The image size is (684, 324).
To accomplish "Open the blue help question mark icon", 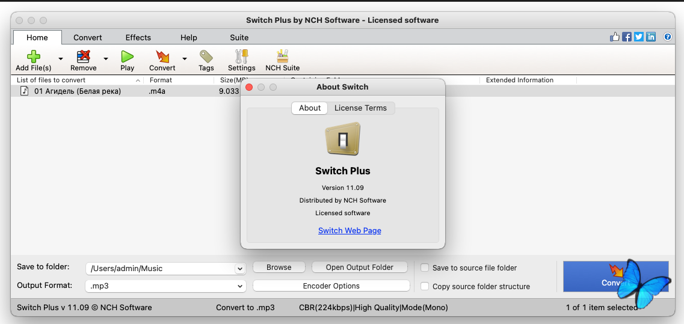I will pos(667,37).
